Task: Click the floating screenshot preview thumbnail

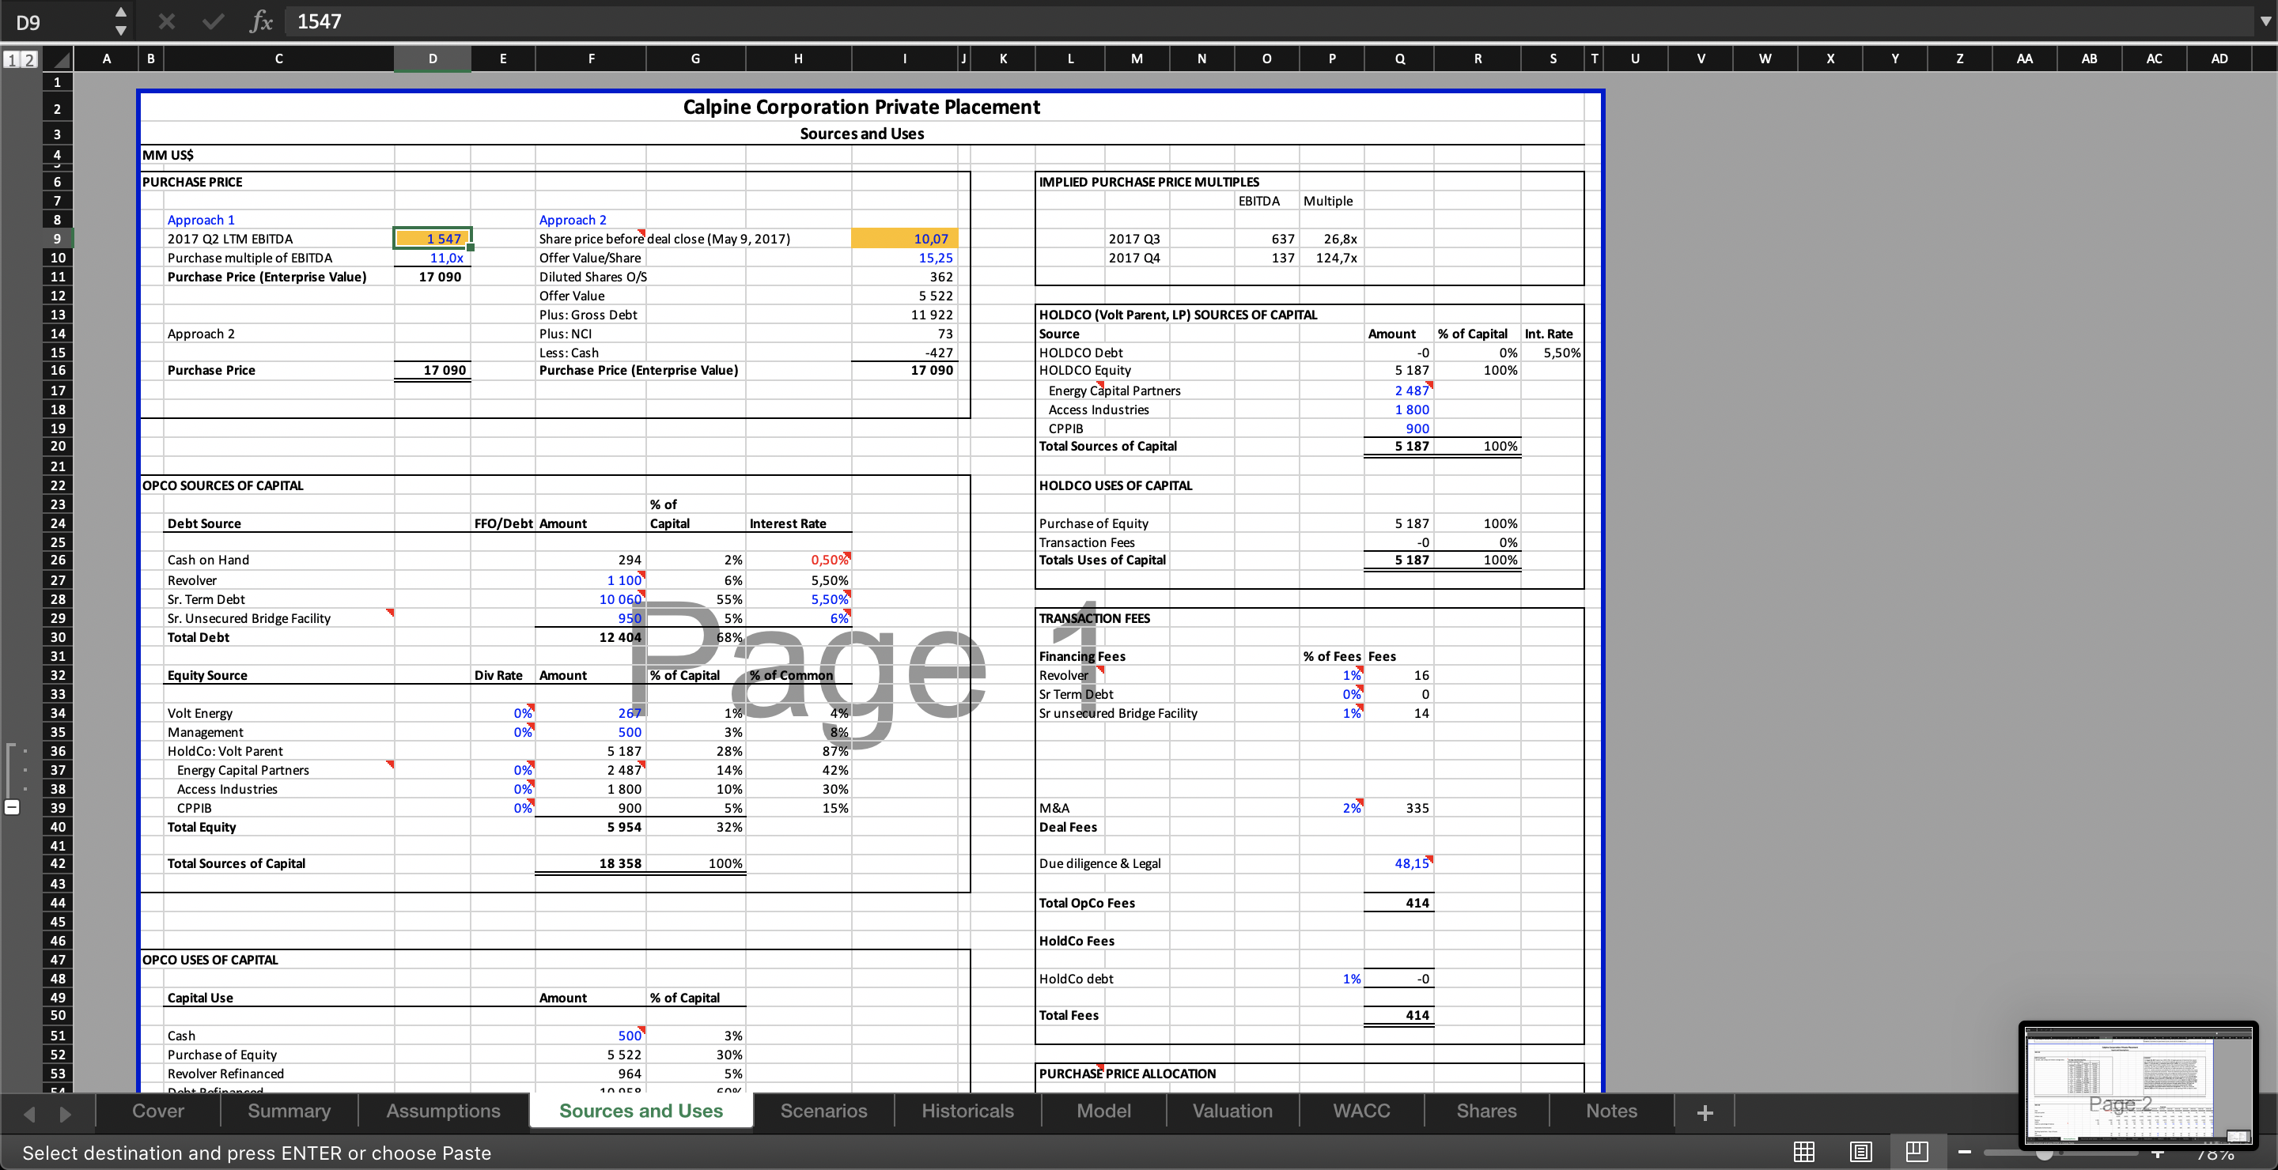Action: (x=2137, y=1085)
